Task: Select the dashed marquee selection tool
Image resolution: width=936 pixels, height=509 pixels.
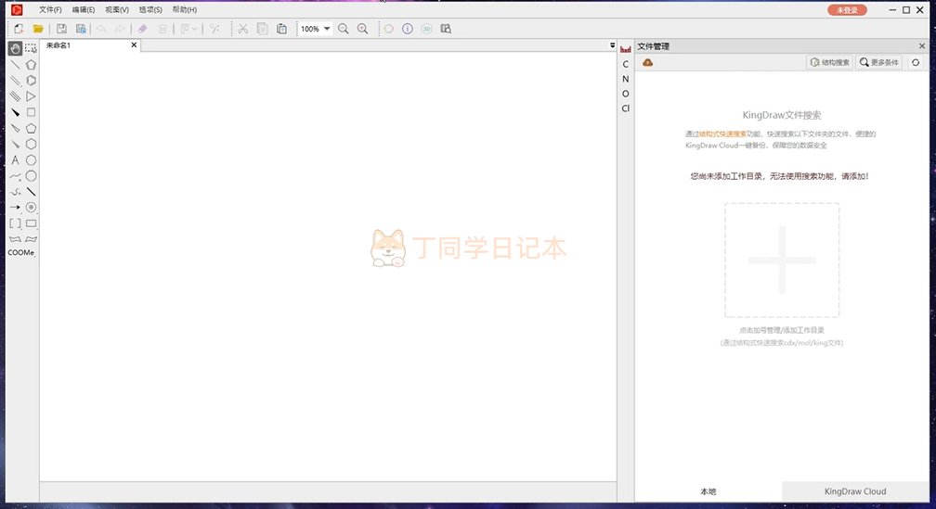Action: point(31,48)
